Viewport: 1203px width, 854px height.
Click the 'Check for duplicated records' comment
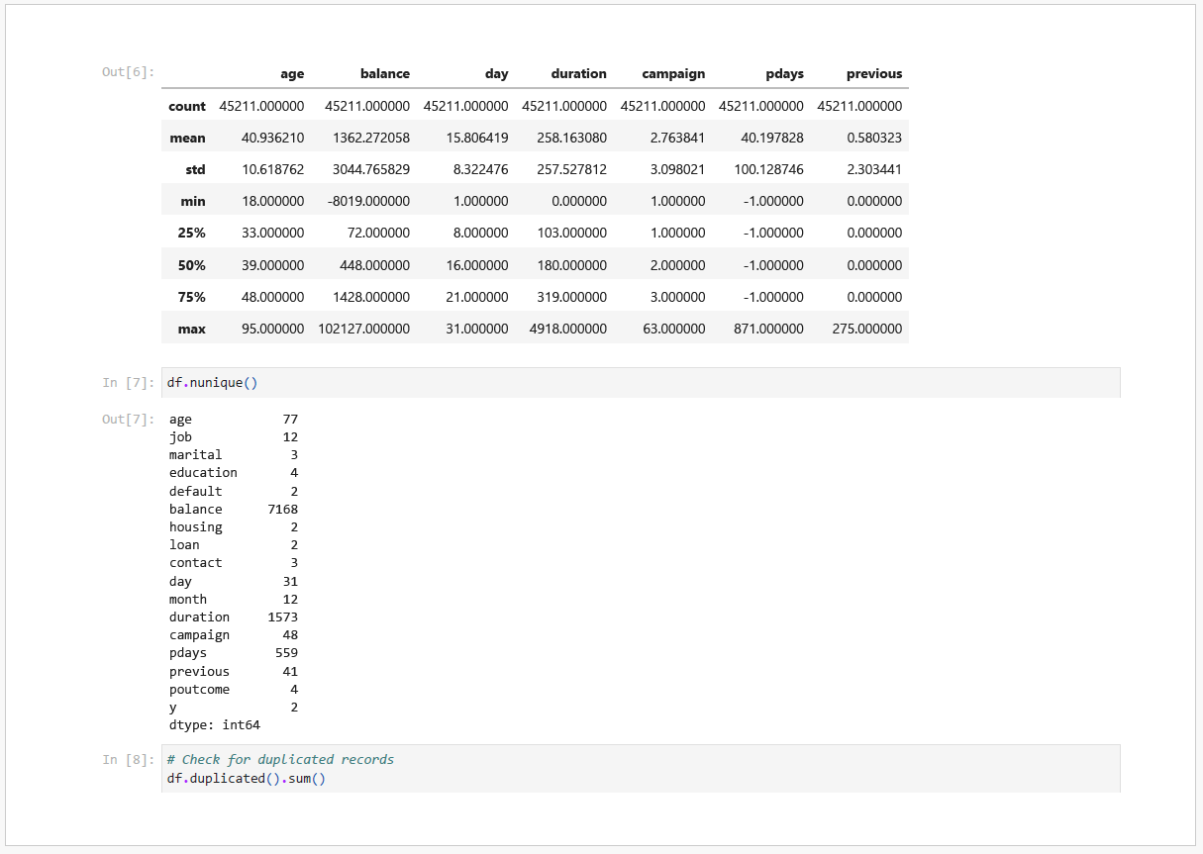[x=280, y=759]
